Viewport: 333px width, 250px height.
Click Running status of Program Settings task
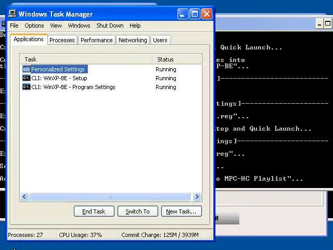click(166, 87)
